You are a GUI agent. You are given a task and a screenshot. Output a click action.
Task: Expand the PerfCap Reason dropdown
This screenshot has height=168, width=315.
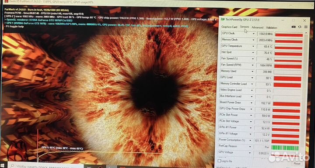(x=250, y=147)
